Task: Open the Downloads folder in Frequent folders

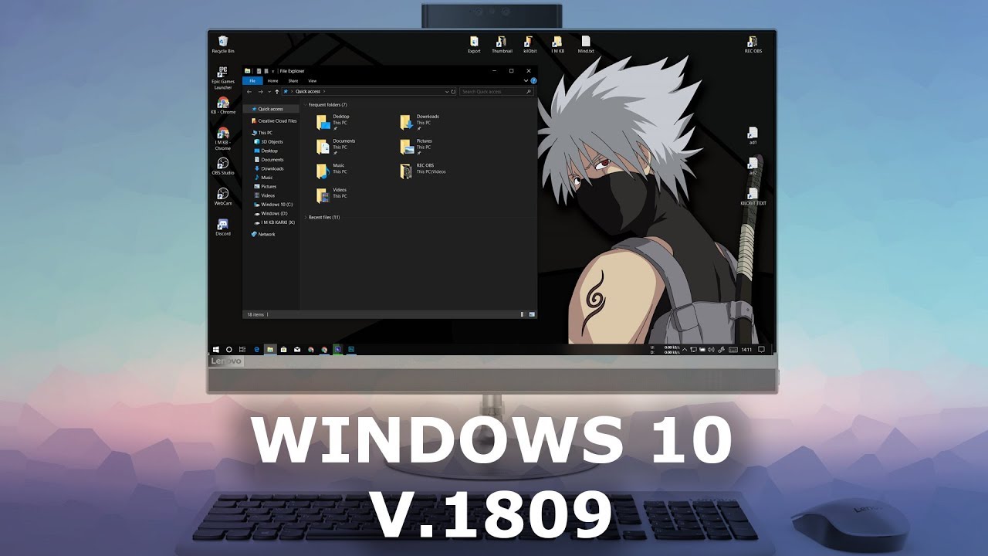Action: tap(420, 122)
